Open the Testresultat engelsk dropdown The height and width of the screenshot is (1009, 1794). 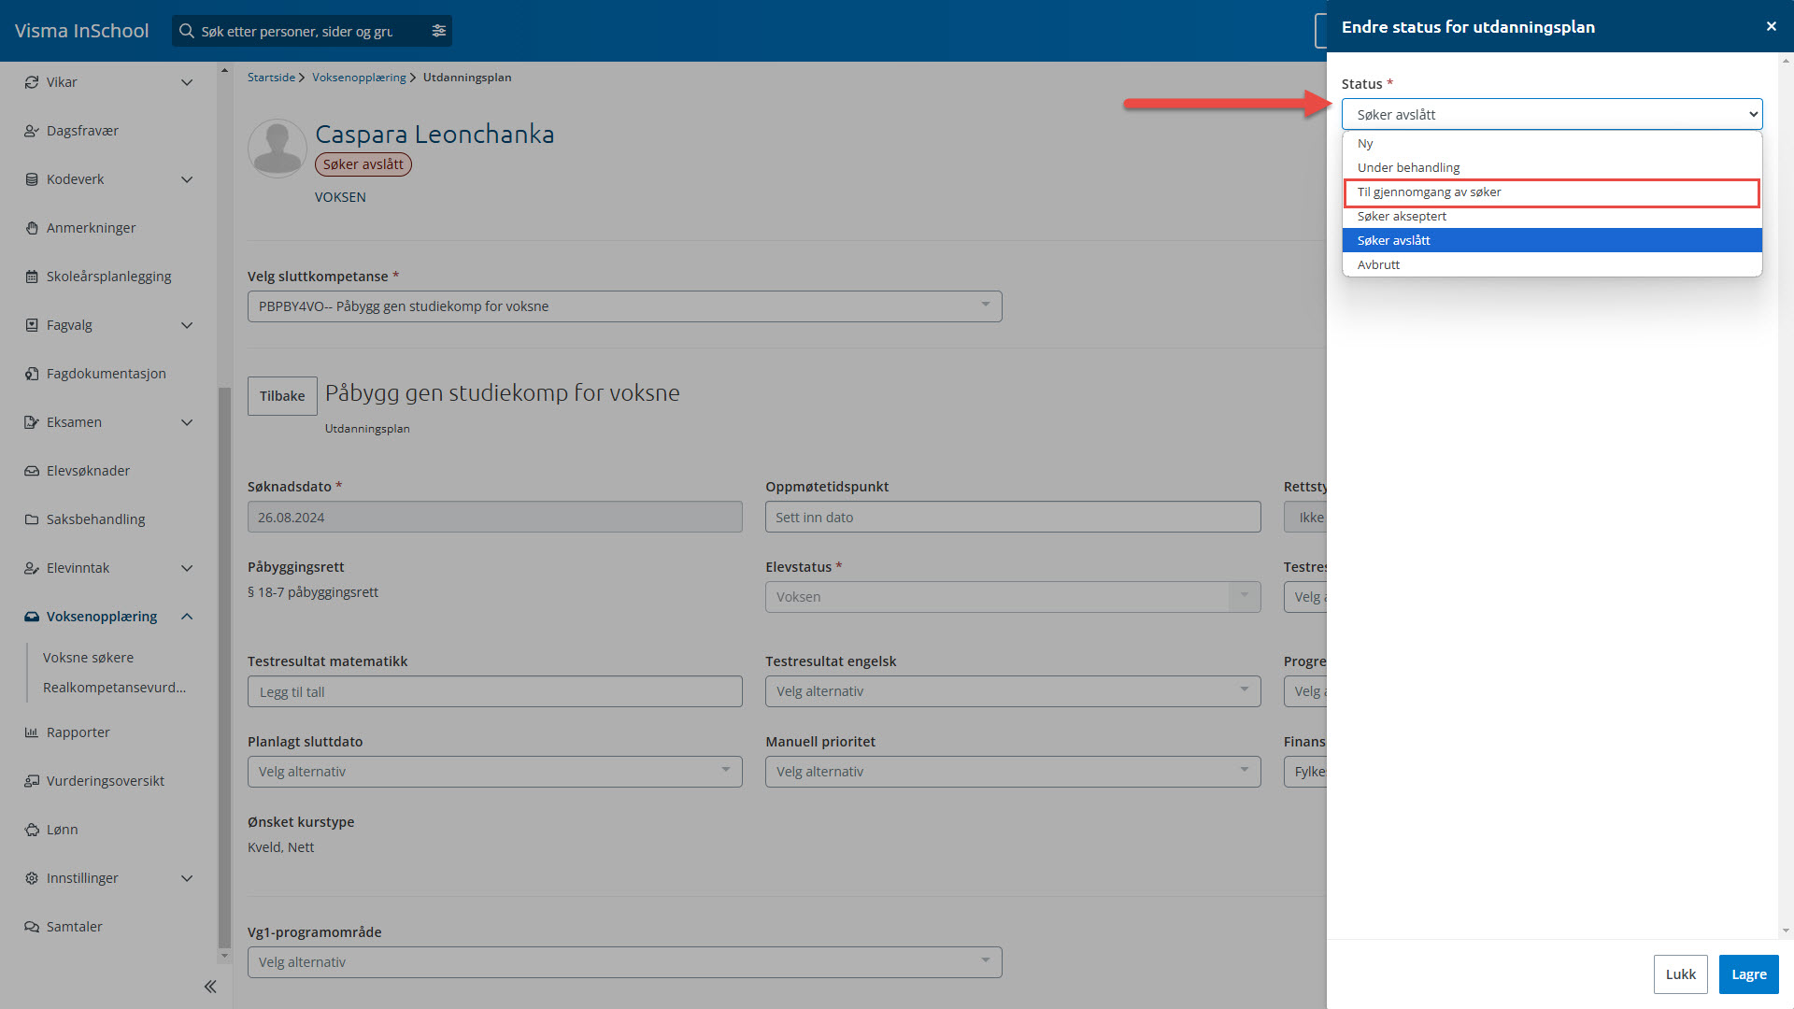click(1013, 691)
